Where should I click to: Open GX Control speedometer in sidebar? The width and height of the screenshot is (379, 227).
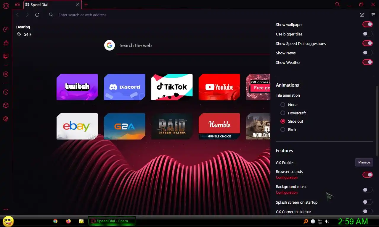click(x=6, y=30)
